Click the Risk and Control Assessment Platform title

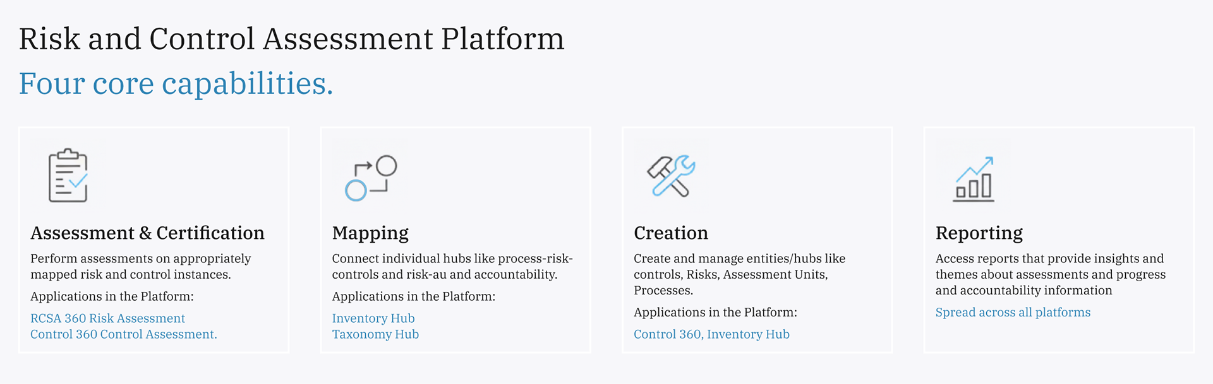coord(291,39)
